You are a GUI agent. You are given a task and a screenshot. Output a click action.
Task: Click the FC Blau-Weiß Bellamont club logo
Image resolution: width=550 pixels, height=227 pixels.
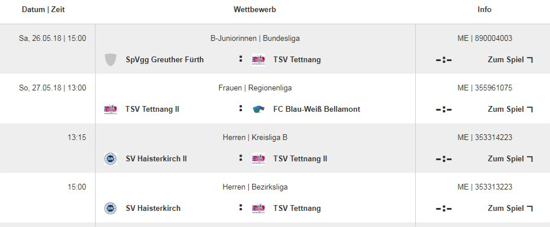(258, 109)
